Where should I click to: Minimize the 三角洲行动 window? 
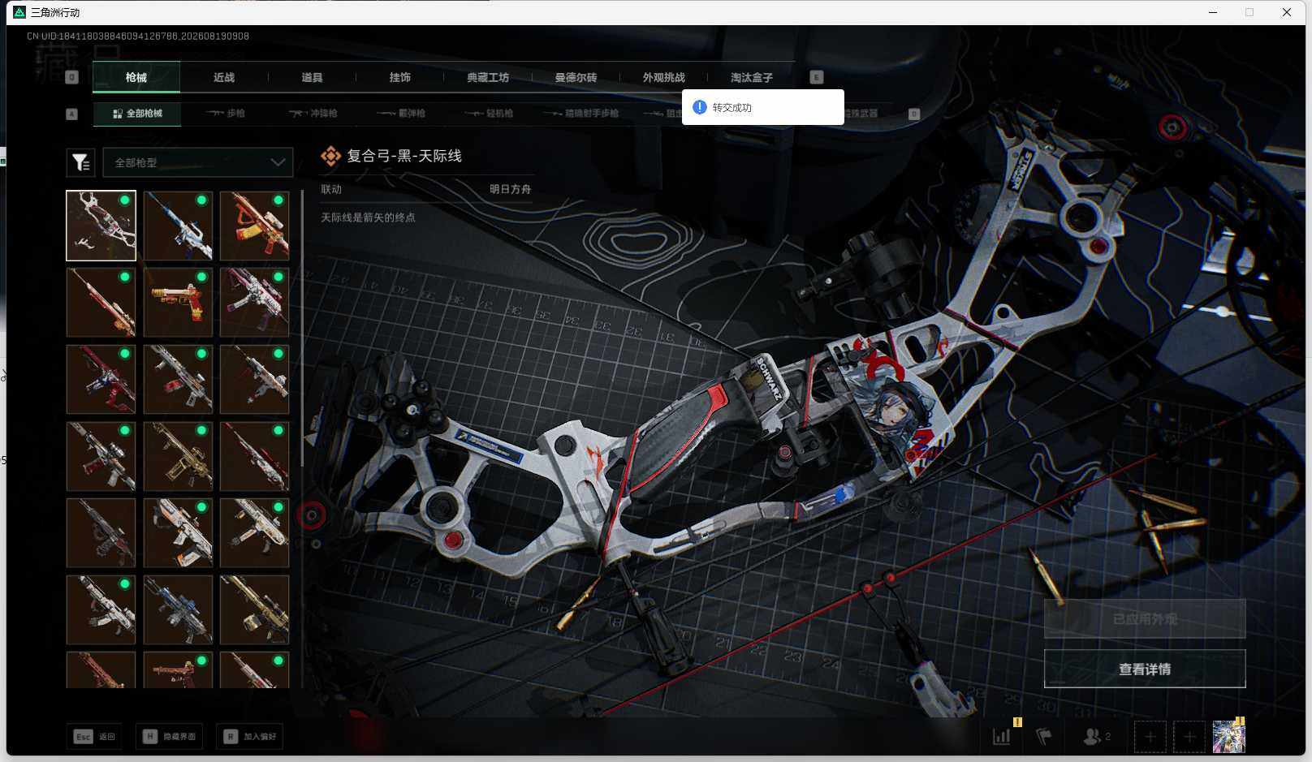1213,12
